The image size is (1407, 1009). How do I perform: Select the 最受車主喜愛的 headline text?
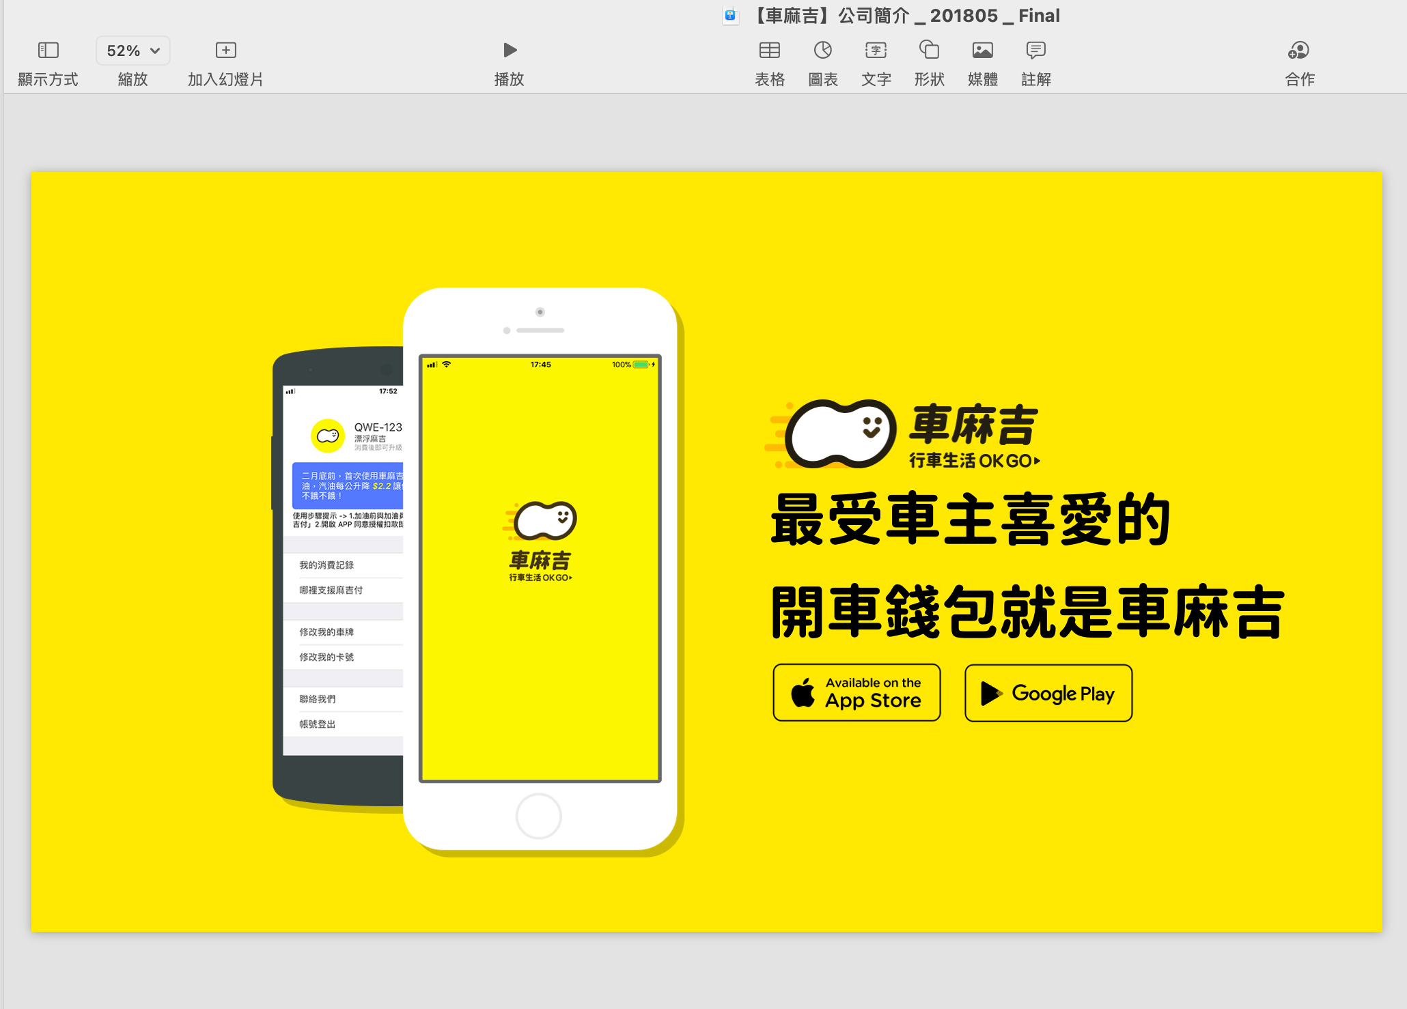click(971, 520)
